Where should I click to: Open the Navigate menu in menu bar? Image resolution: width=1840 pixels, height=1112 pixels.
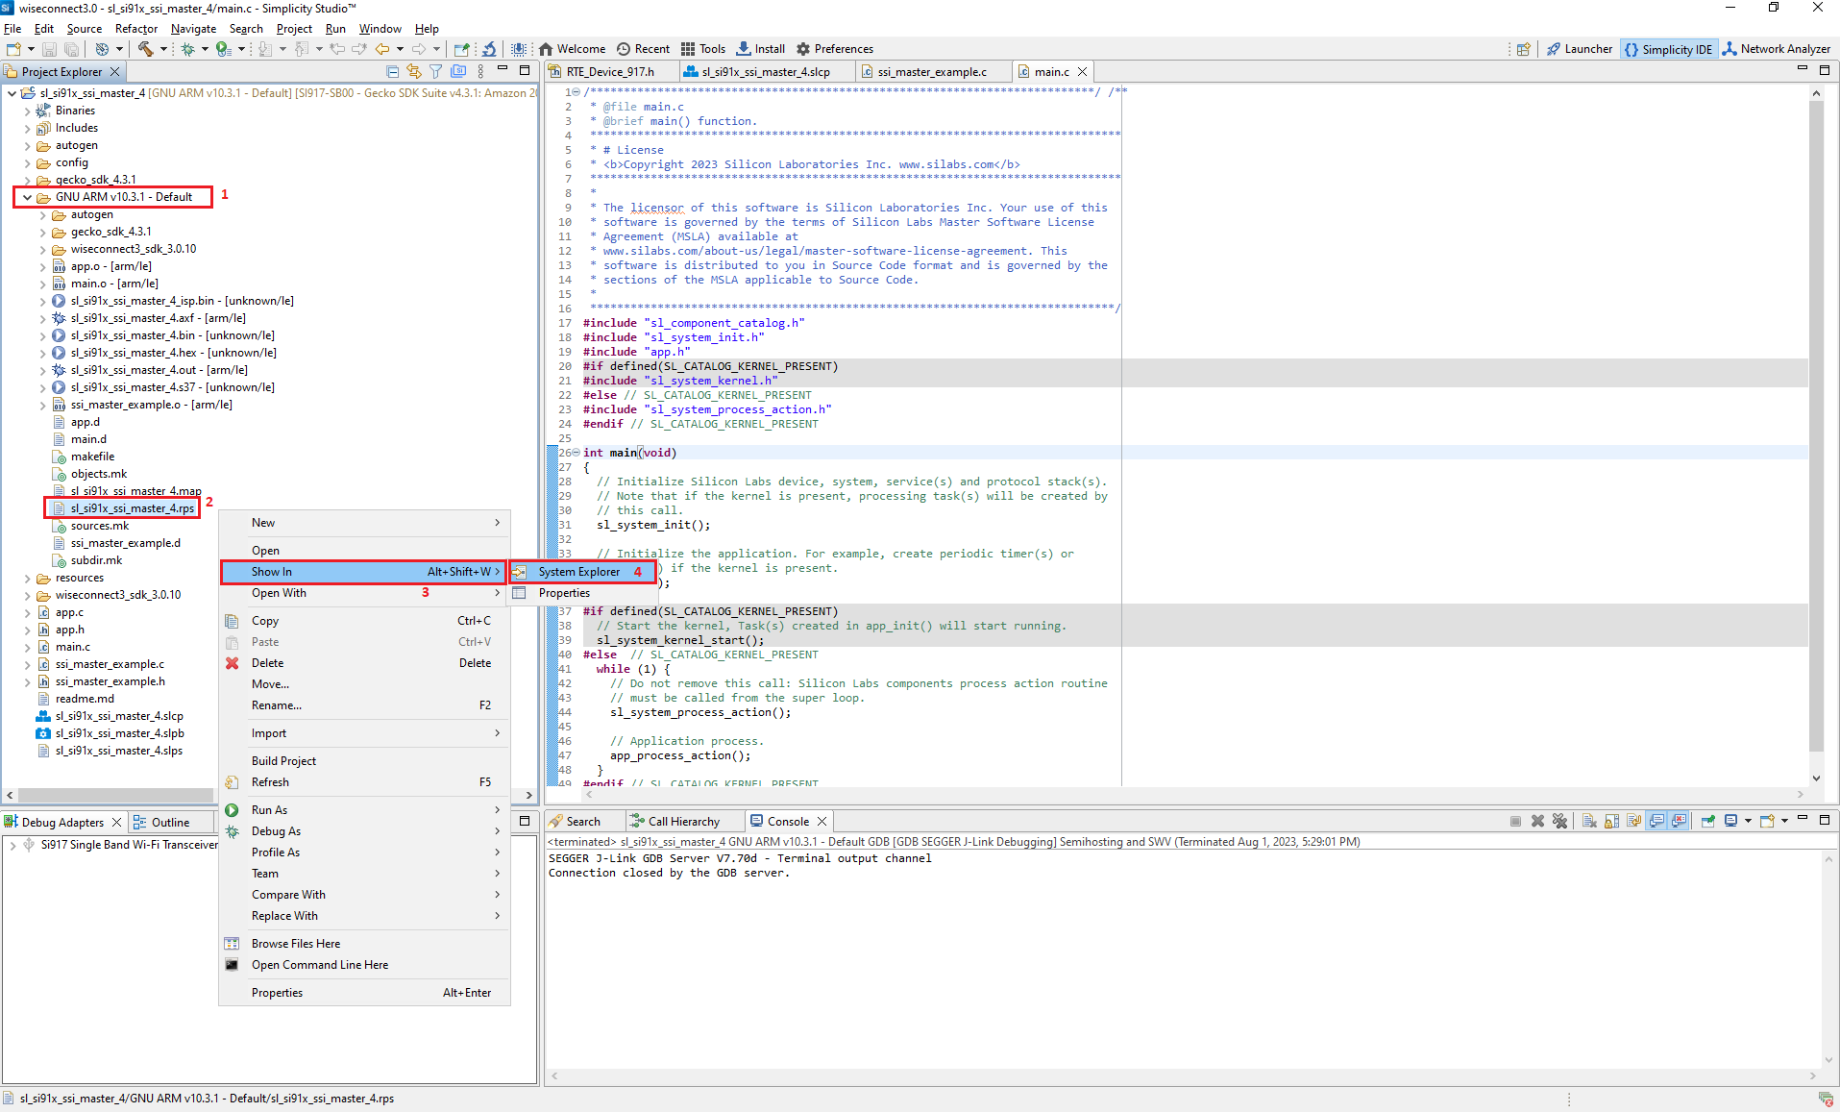coord(193,29)
